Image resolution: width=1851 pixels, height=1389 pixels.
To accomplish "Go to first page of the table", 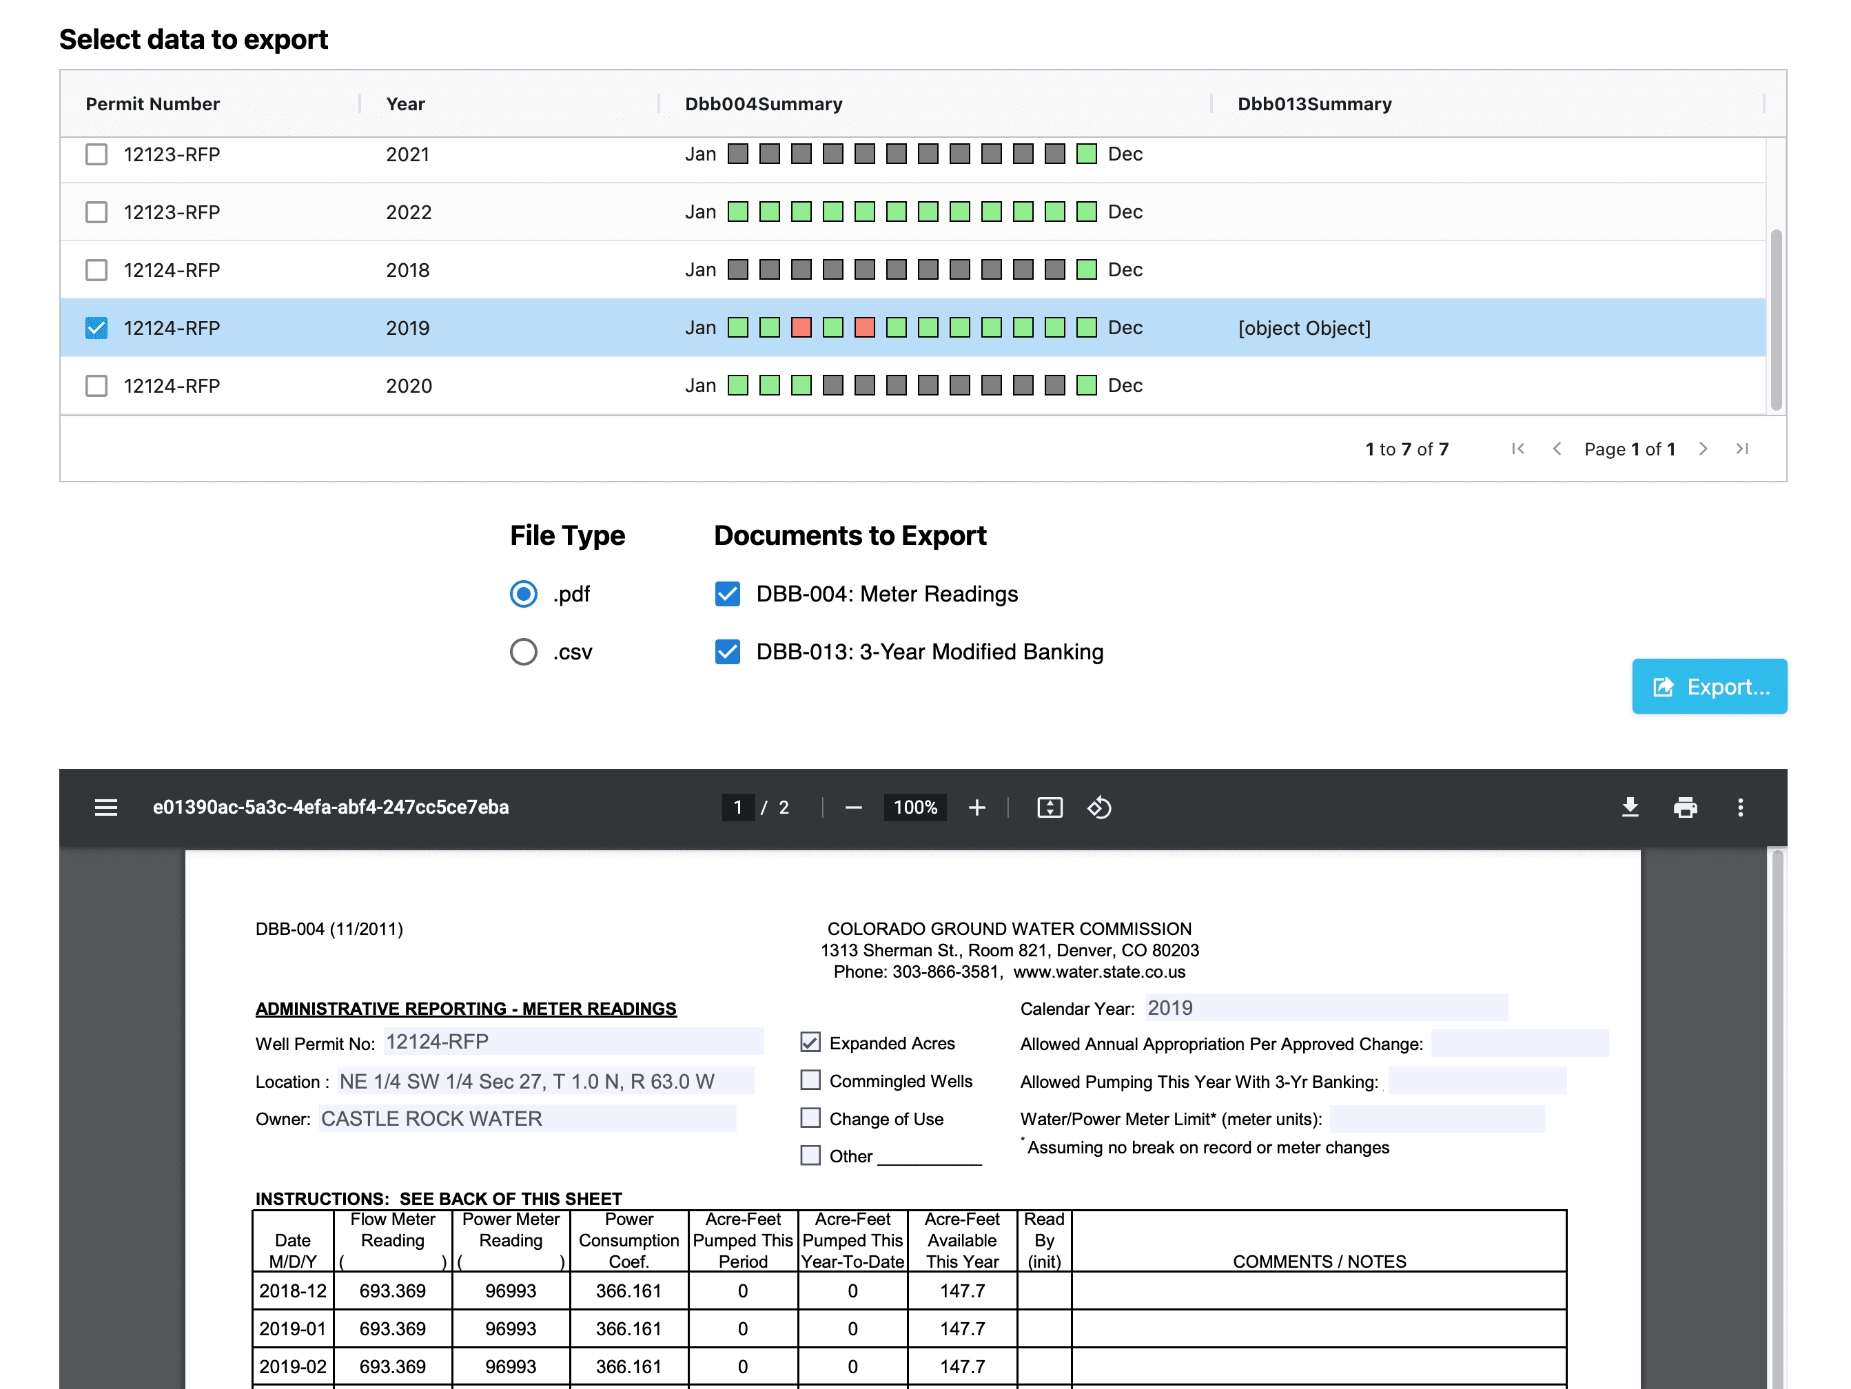I will tap(1517, 449).
